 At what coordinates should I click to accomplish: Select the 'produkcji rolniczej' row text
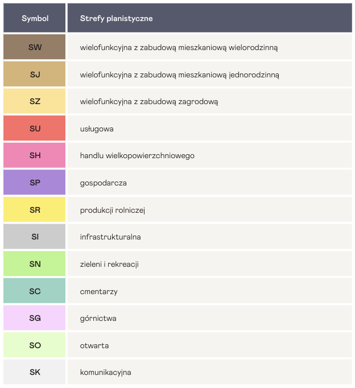click(113, 210)
